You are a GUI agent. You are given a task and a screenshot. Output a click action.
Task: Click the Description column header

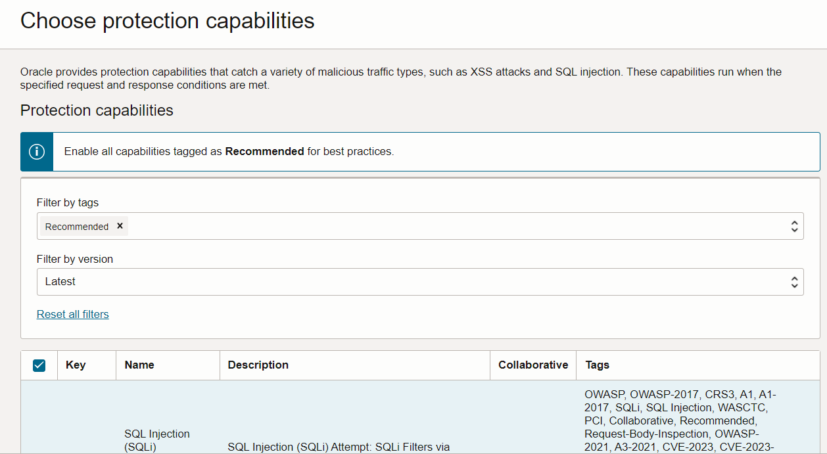pyautogui.click(x=256, y=365)
